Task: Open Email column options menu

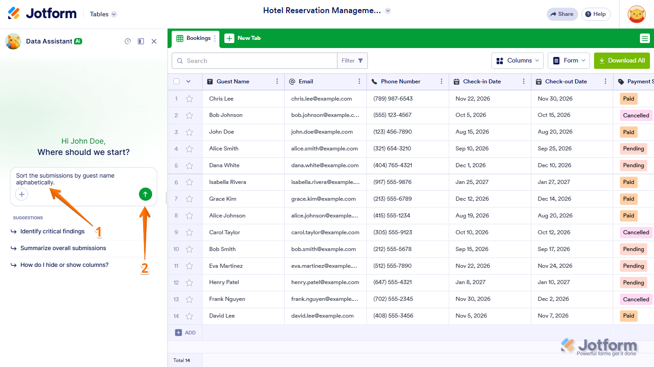Action: coord(359,82)
